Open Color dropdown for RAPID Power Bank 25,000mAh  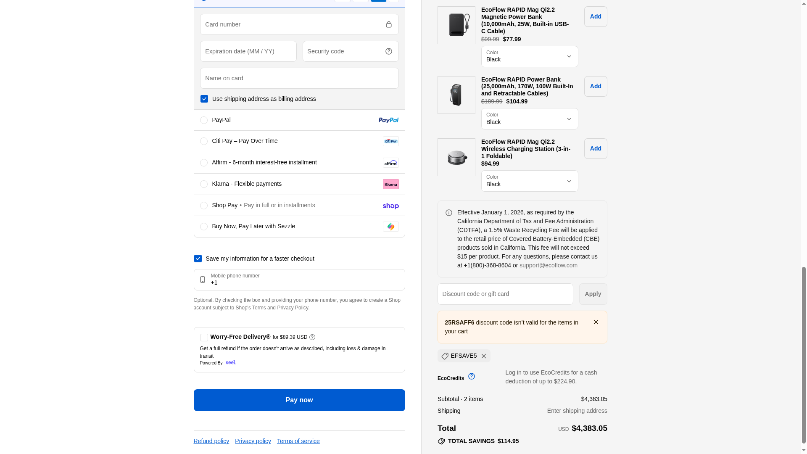click(x=529, y=119)
